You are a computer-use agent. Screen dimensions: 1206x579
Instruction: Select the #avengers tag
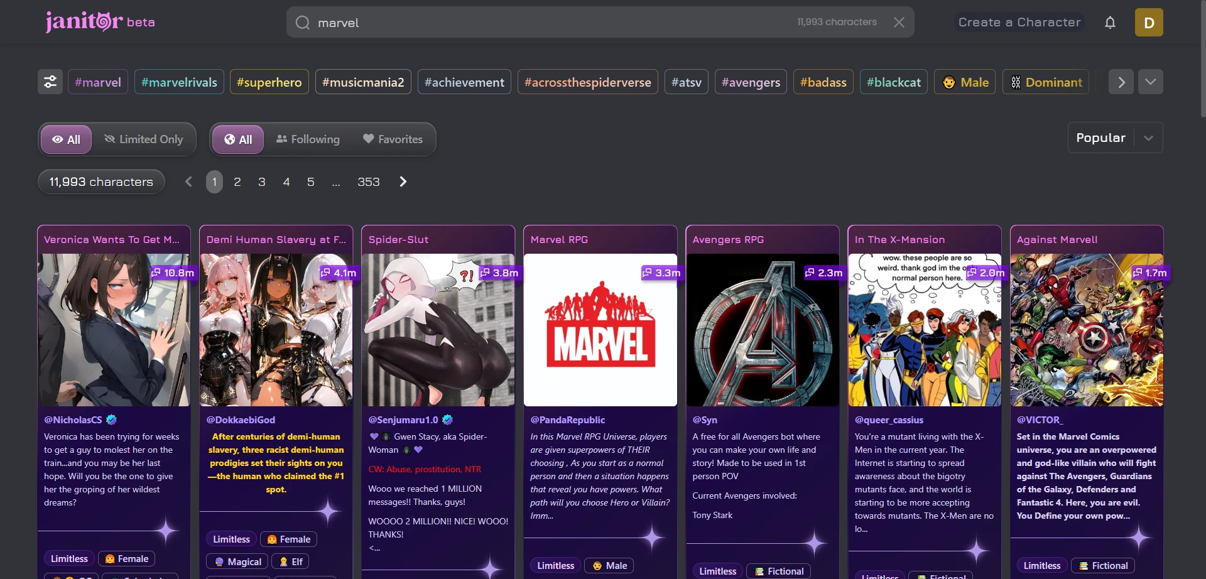(750, 82)
